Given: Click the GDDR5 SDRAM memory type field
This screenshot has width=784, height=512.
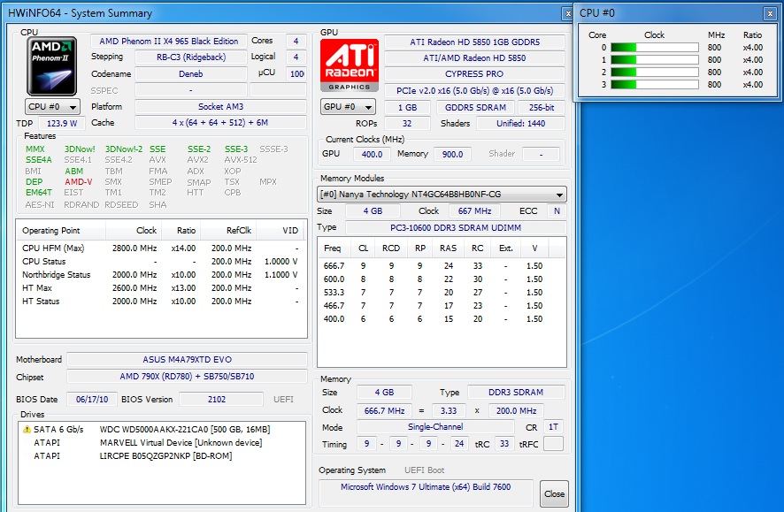Looking at the screenshot, I should pyautogui.click(x=475, y=107).
